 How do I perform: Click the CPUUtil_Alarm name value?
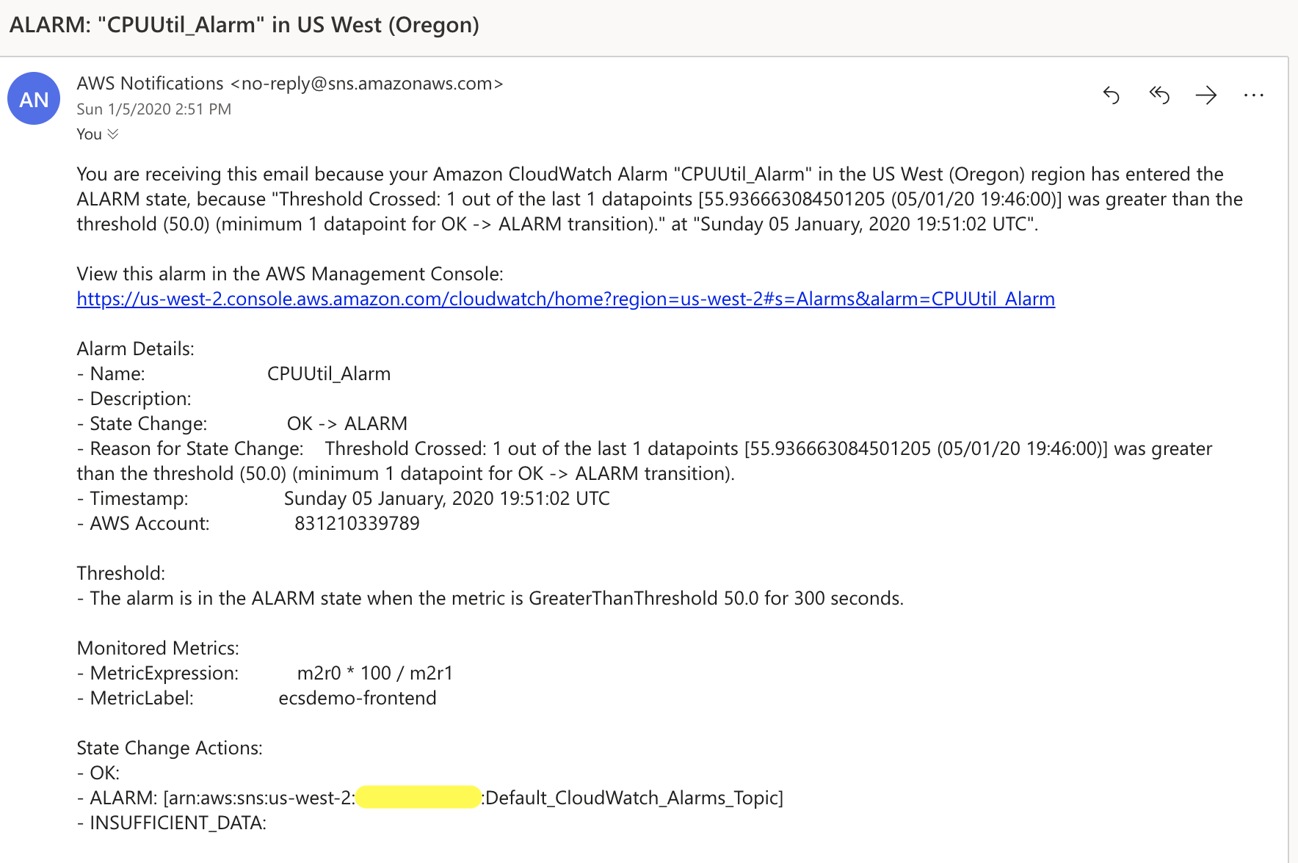tap(328, 374)
